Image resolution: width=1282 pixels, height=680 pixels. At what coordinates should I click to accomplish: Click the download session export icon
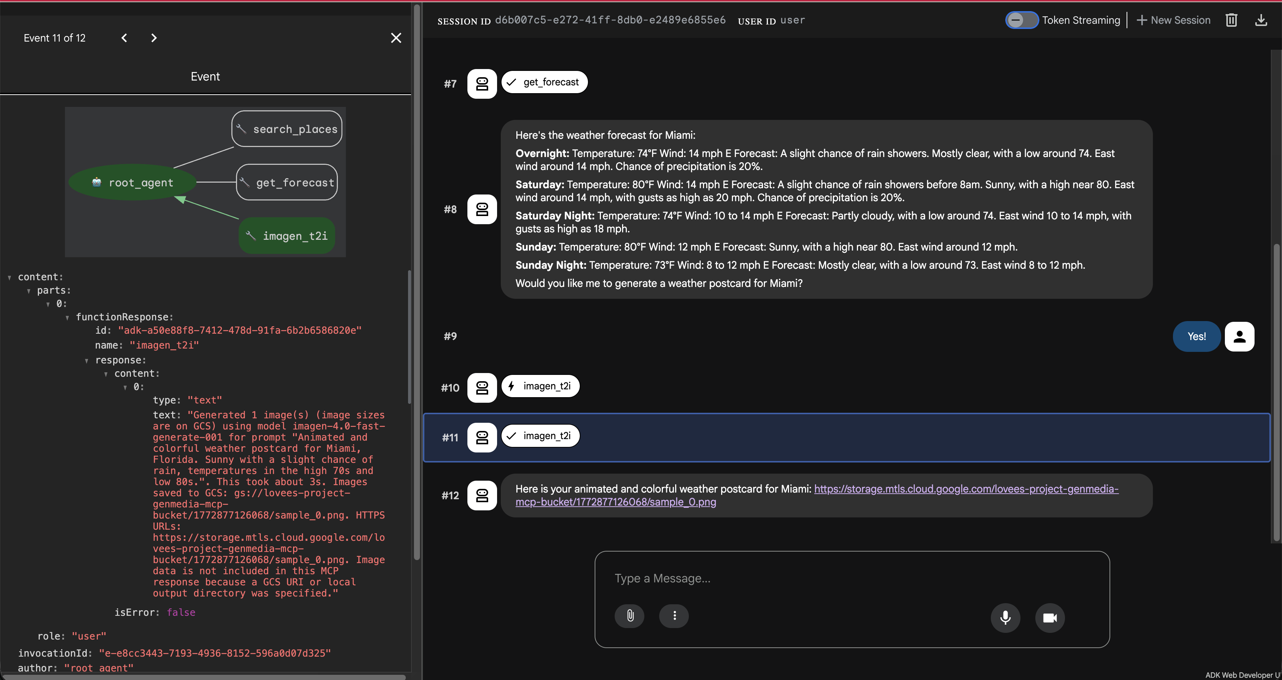coord(1261,20)
